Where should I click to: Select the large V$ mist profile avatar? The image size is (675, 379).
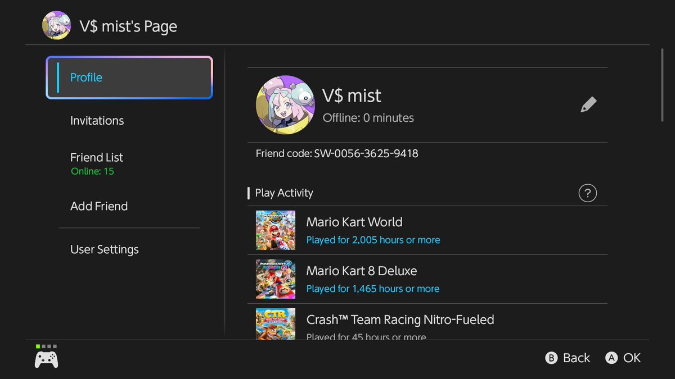[x=285, y=105]
